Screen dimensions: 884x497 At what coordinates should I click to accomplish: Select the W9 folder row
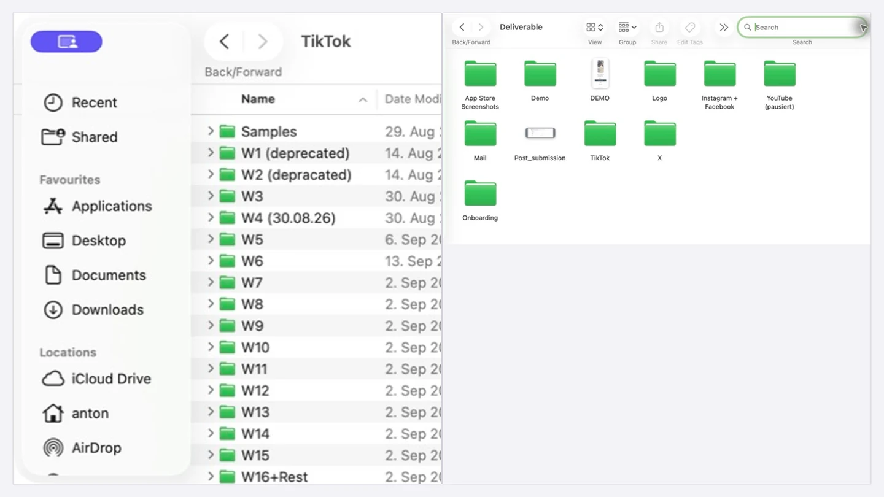pyautogui.click(x=317, y=326)
